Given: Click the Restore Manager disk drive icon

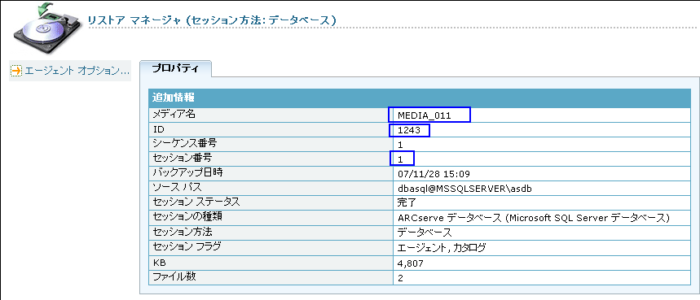Looking at the screenshot, I should pyautogui.click(x=49, y=28).
